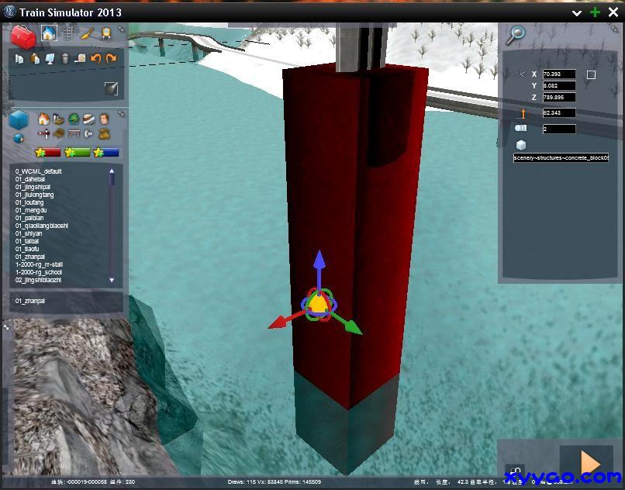Open the train scenario tools icon
The height and width of the screenshot is (490, 625).
coord(106,33)
